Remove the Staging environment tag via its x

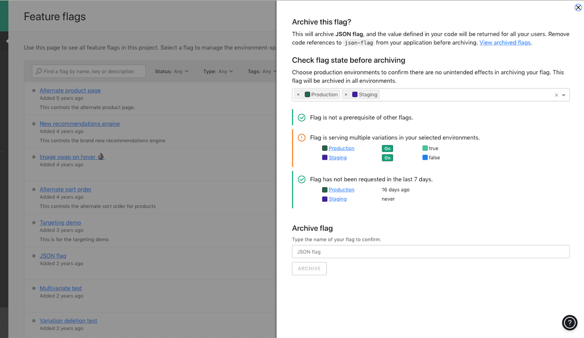(x=346, y=94)
